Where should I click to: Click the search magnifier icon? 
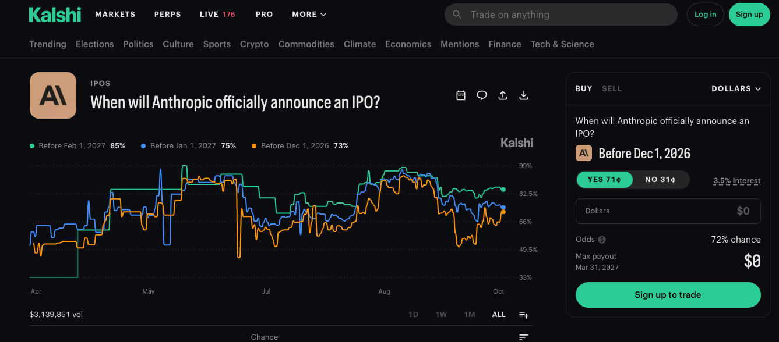pyautogui.click(x=457, y=15)
